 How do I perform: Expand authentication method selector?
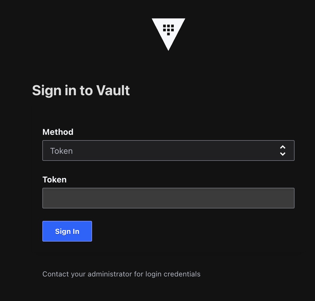tap(168, 150)
